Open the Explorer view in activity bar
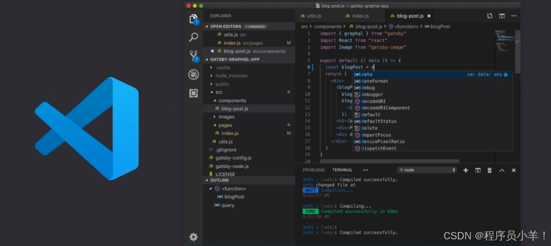Viewport: 551px width, 246px height. (194, 19)
